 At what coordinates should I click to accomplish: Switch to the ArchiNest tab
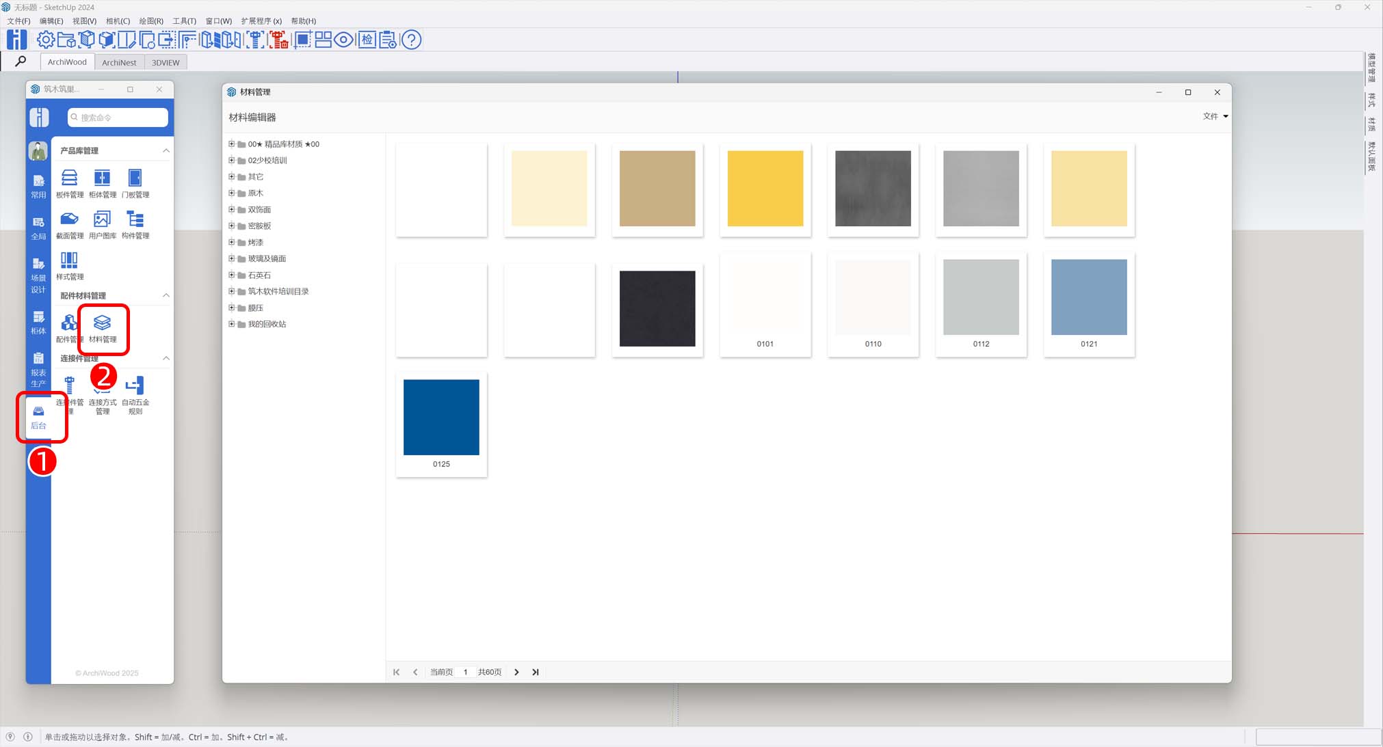119,62
